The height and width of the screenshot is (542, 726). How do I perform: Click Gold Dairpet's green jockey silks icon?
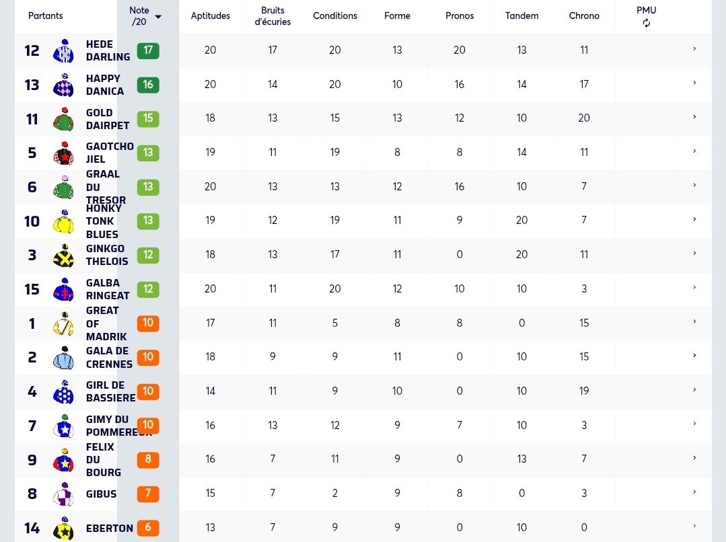(x=63, y=119)
